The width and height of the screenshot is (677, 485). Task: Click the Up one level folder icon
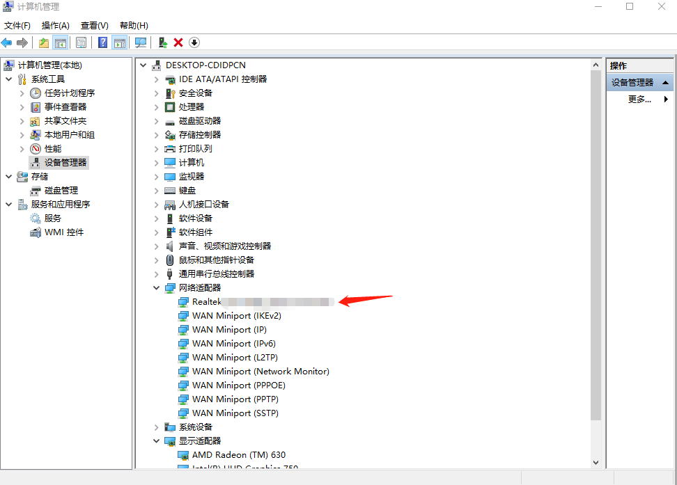pos(44,42)
